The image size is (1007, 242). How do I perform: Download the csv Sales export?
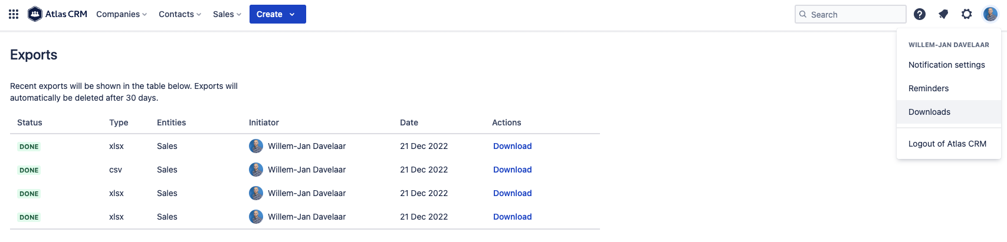pos(512,170)
